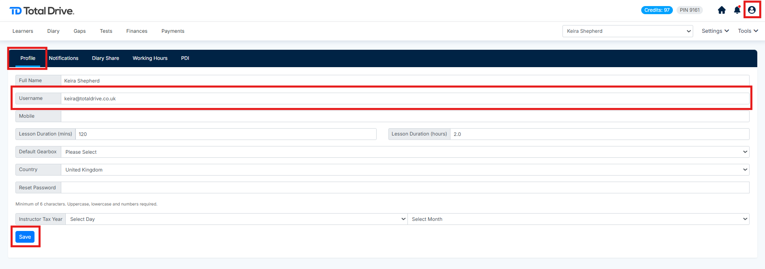Go to the Gaps page
The image size is (765, 269).
click(x=80, y=31)
